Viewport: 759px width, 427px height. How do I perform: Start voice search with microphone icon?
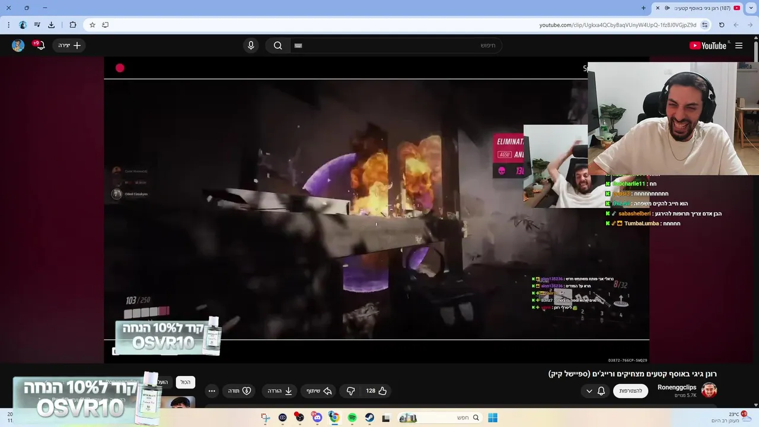[251, 46]
